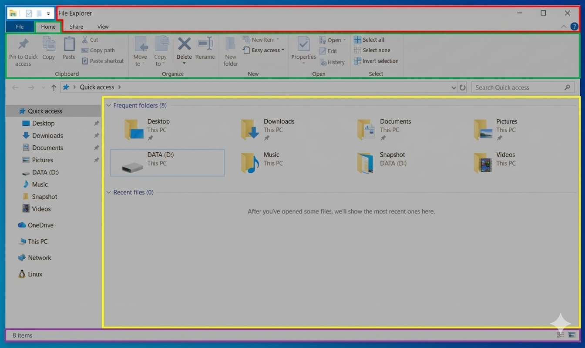Screen dimensions: 585x348
Task: Click the Cut scissors icon
Action: coord(85,40)
